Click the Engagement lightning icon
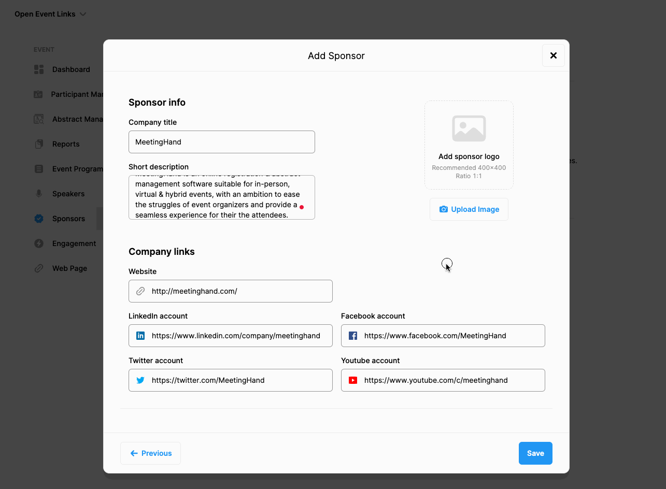The image size is (666, 489). point(38,243)
